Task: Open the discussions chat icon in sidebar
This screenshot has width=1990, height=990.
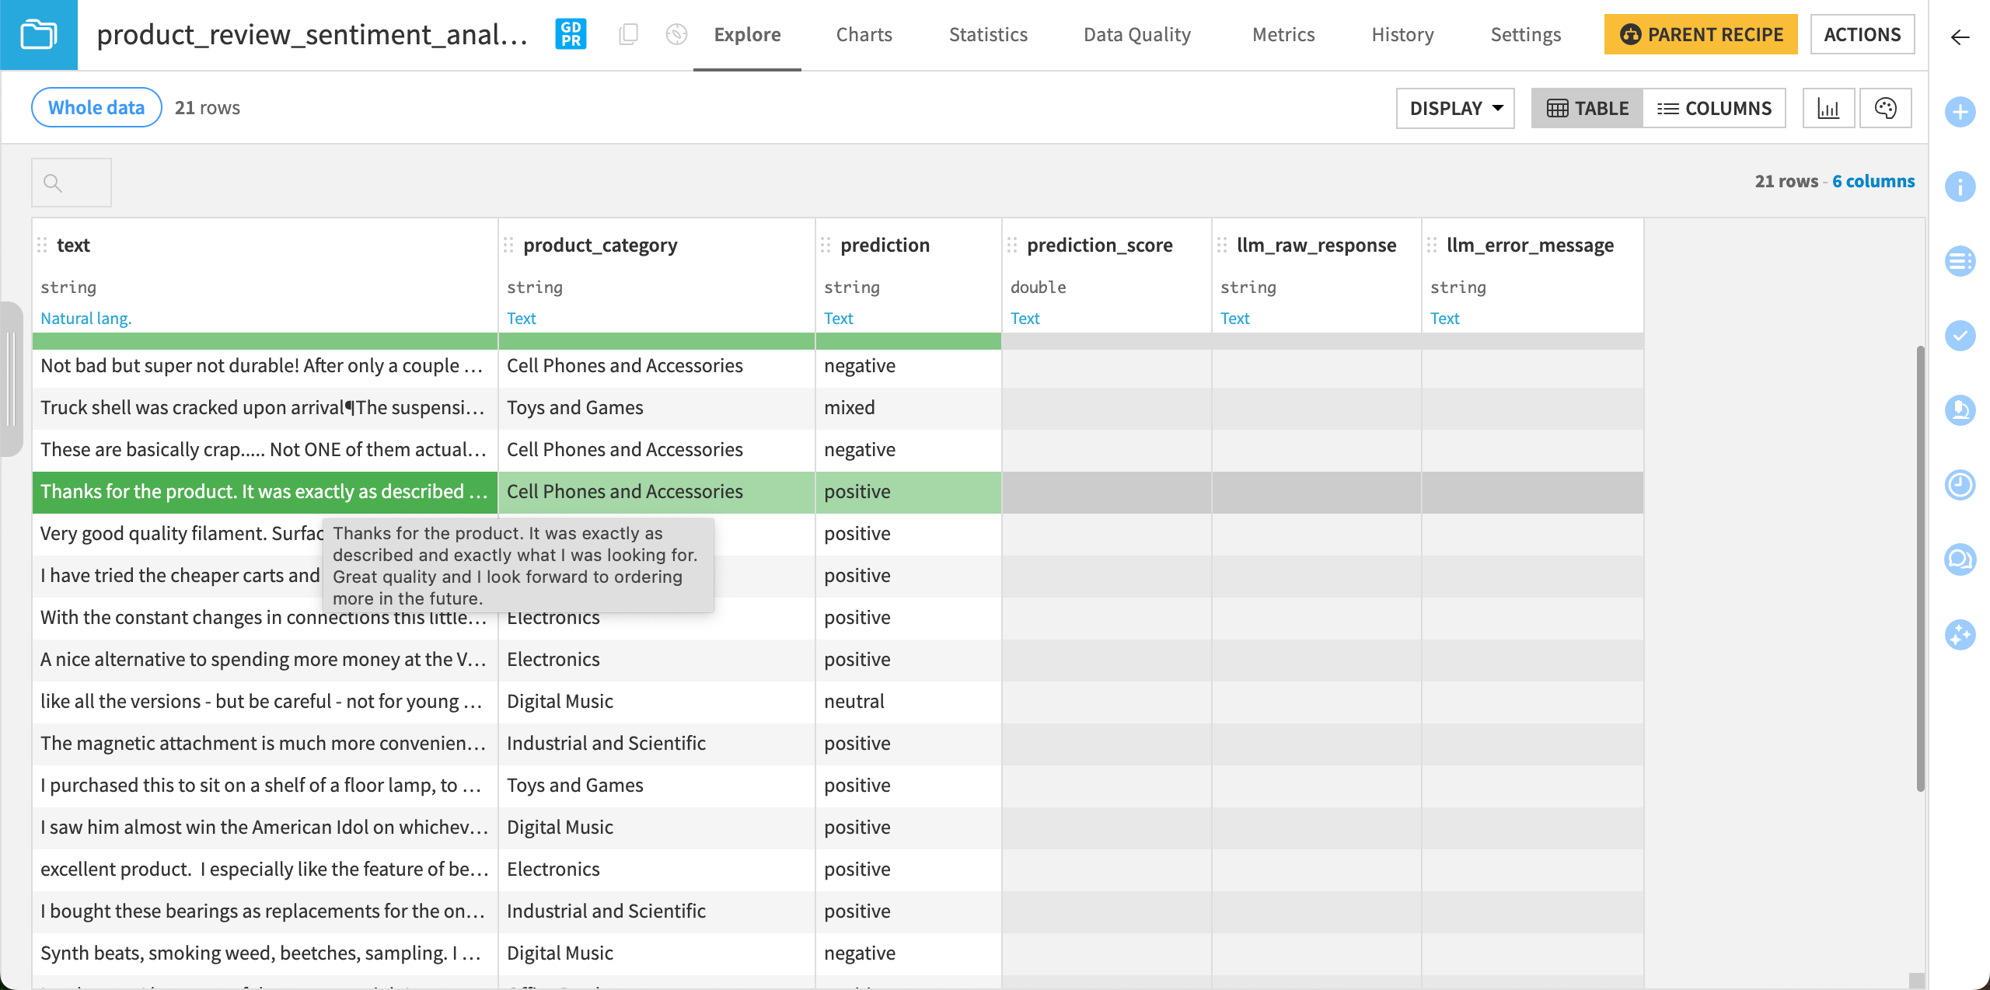Action: point(1960,559)
